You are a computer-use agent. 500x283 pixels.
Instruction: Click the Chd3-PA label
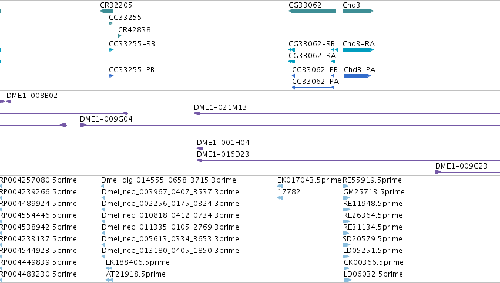(x=360, y=70)
